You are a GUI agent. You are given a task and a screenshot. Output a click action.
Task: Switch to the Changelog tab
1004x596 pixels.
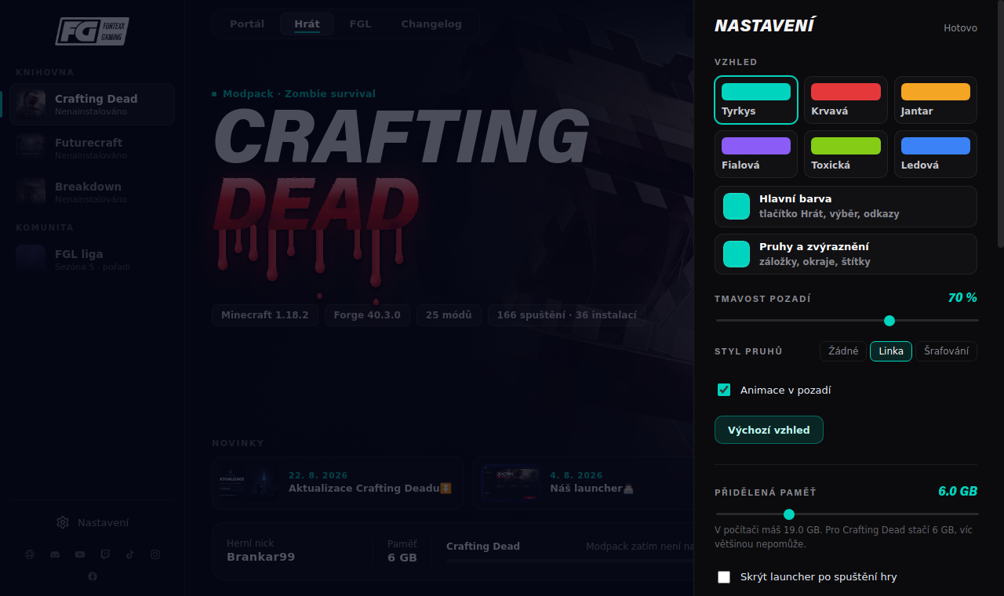[431, 24]
